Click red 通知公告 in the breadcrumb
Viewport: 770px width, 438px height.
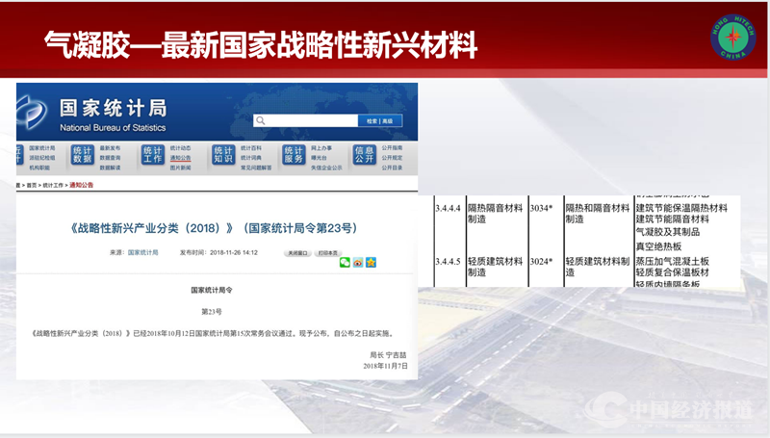81,185
